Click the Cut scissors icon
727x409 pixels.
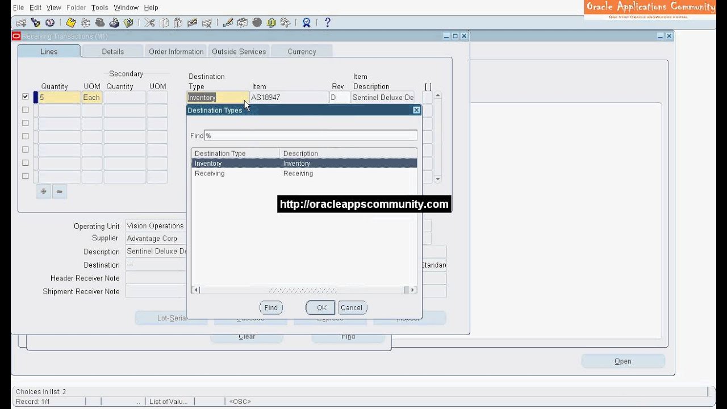[149, 23]
